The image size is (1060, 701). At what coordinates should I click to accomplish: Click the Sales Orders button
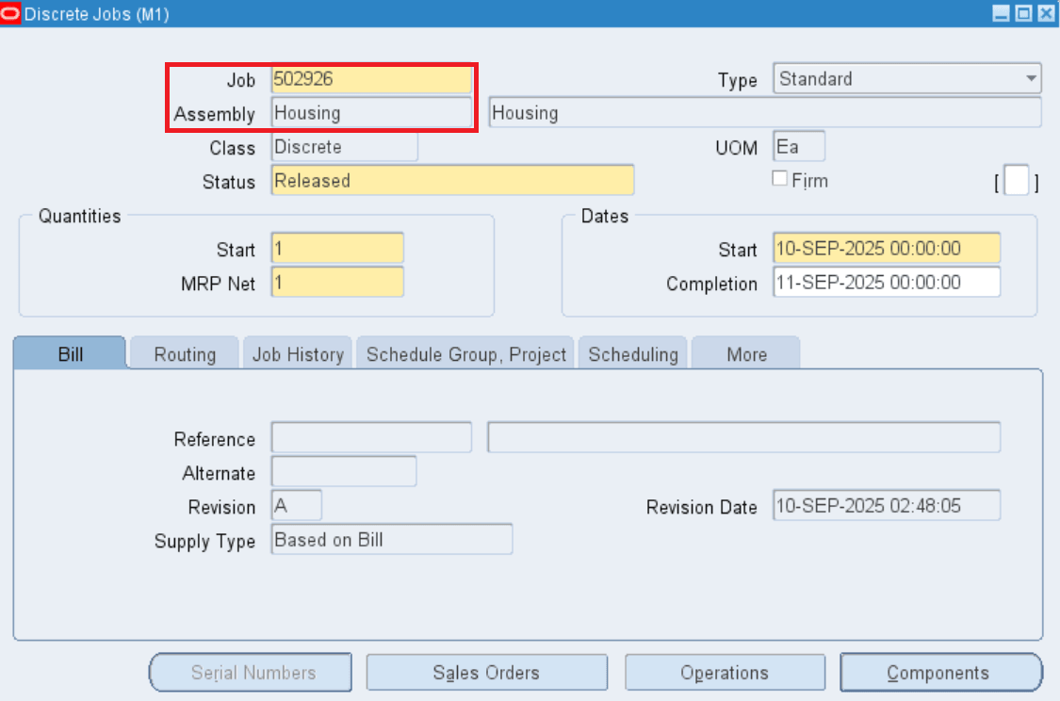[x=486, y=673]
